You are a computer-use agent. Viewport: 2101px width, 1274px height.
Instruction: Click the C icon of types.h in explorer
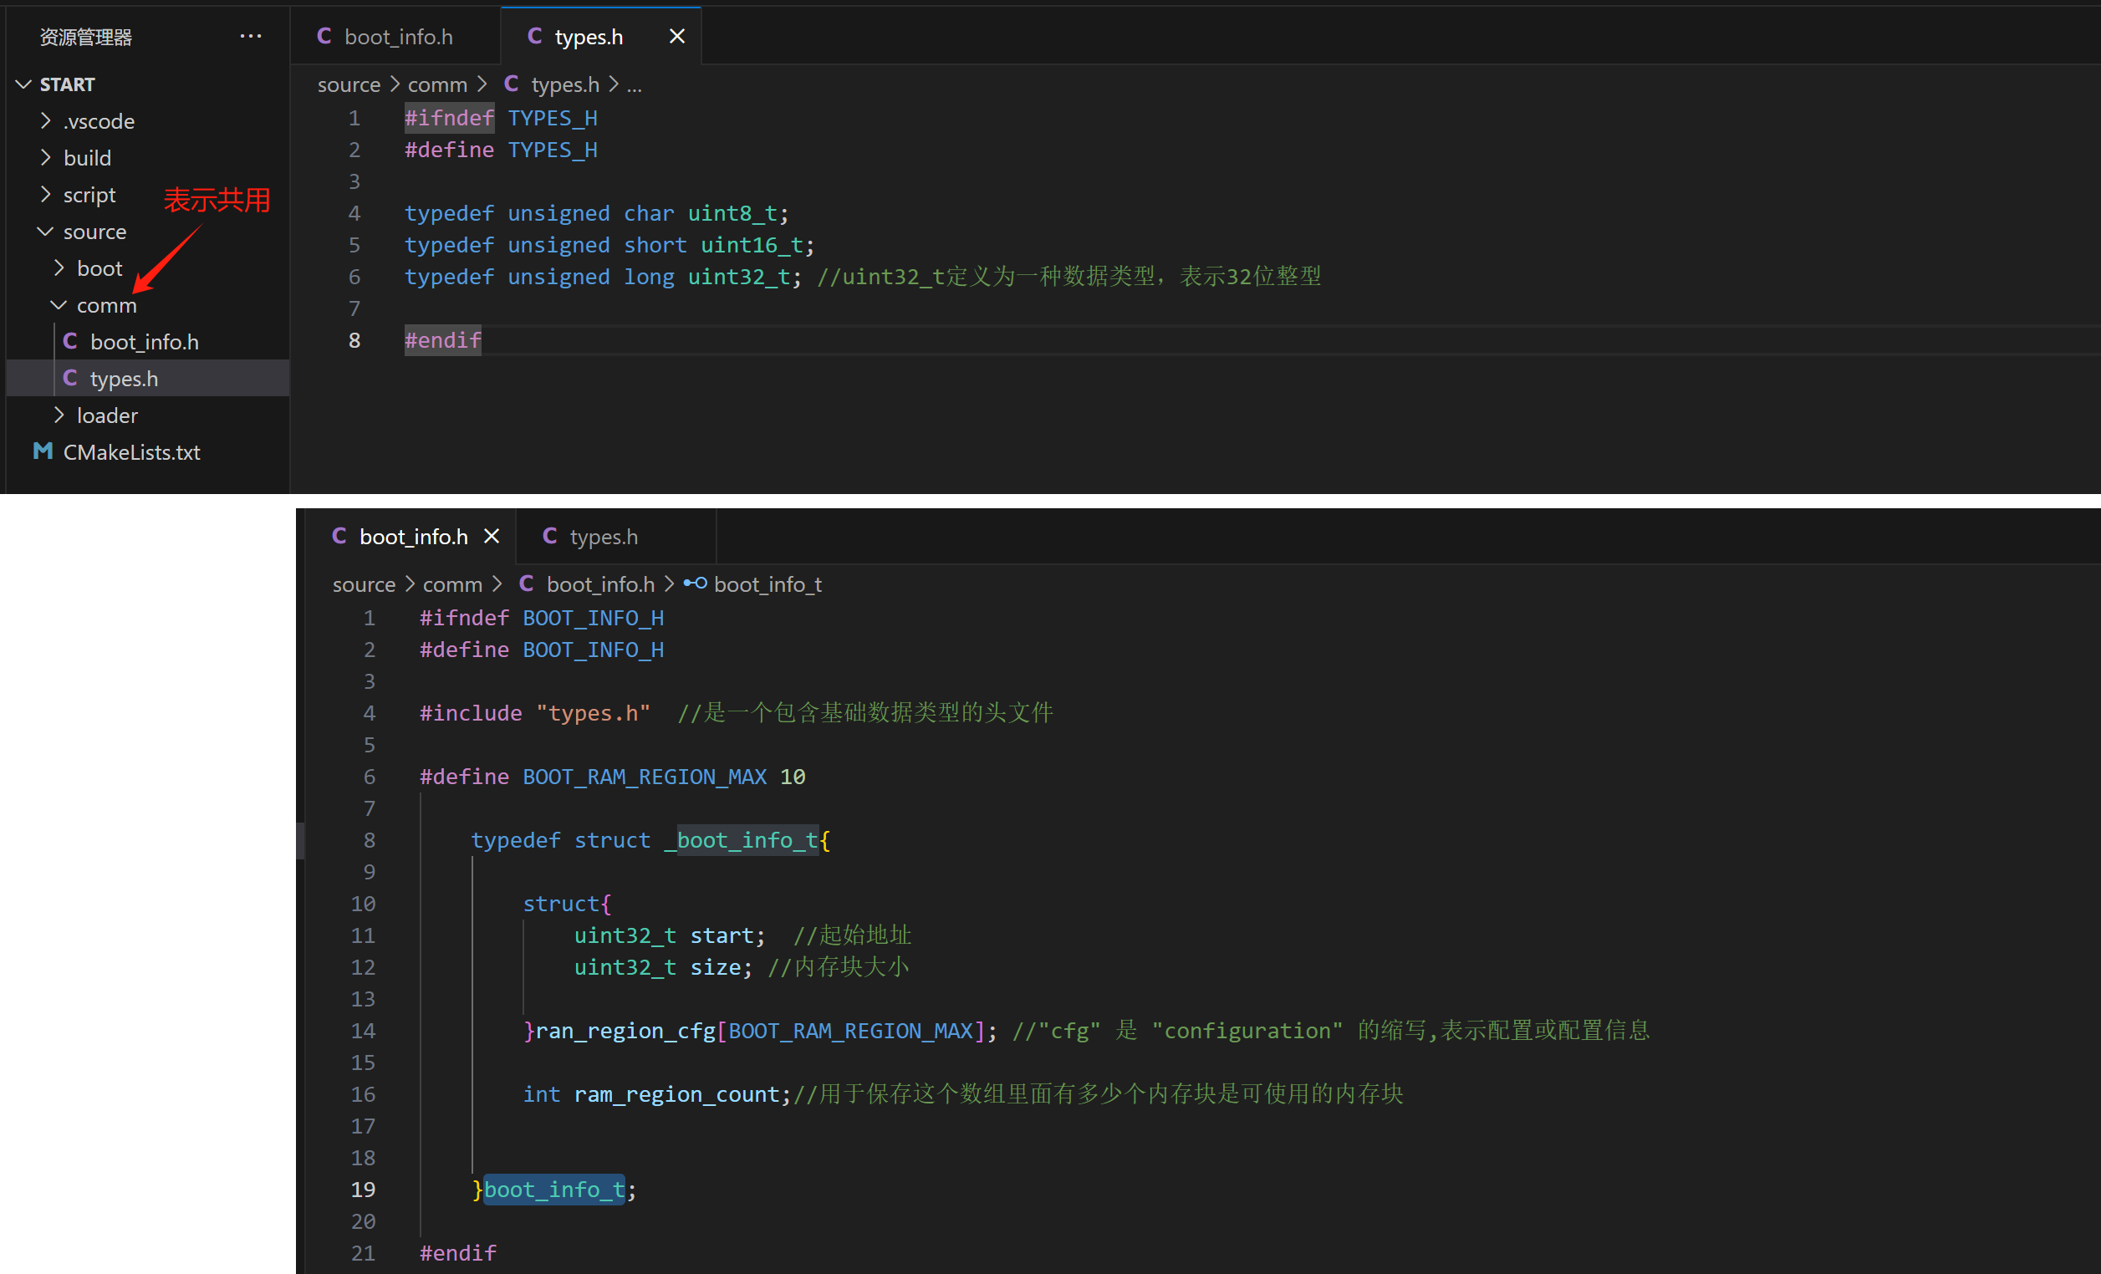[70, 378]
